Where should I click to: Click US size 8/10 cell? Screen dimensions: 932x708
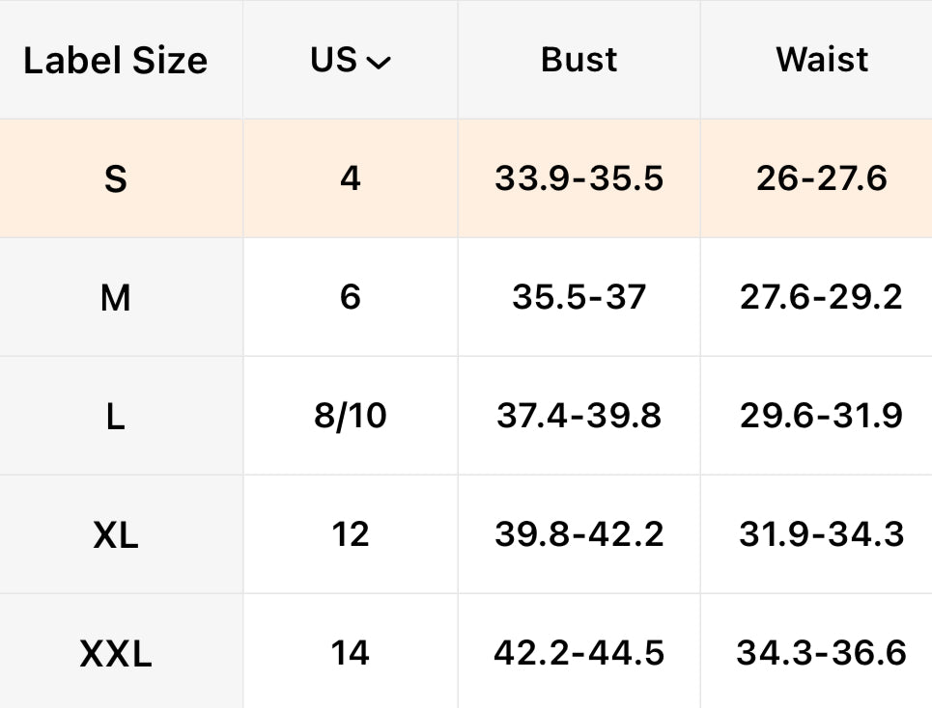click(x=351, y=417)
